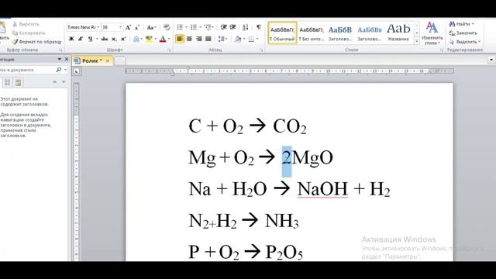Viewport: 496px width, 279px height.
Task: Toggle strikethrough (abc) formatting
Action: point(105,39)
